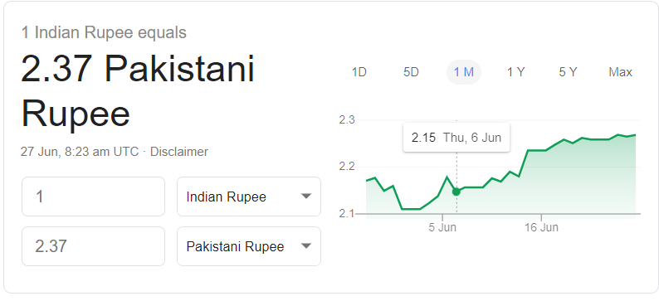Open the Pakistani Rupee currency dropdown

pos(249,246)
